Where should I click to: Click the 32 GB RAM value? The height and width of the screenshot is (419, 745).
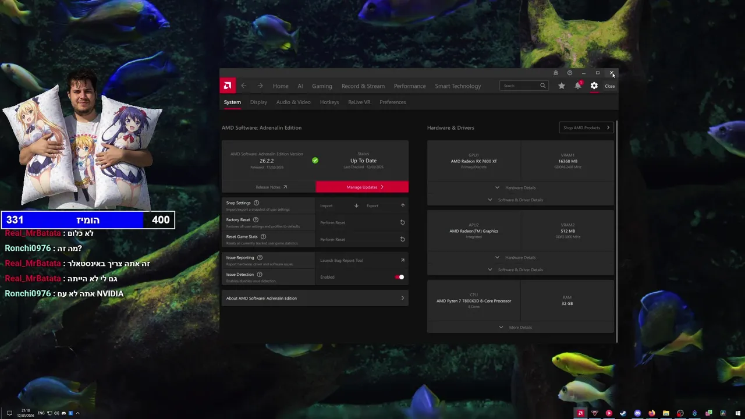[567, 304]
